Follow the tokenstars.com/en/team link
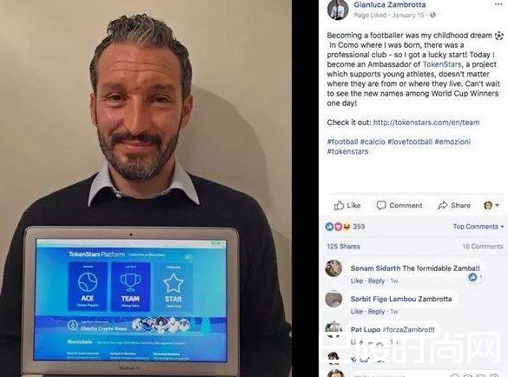508x377 pixels. click(426, 122)
